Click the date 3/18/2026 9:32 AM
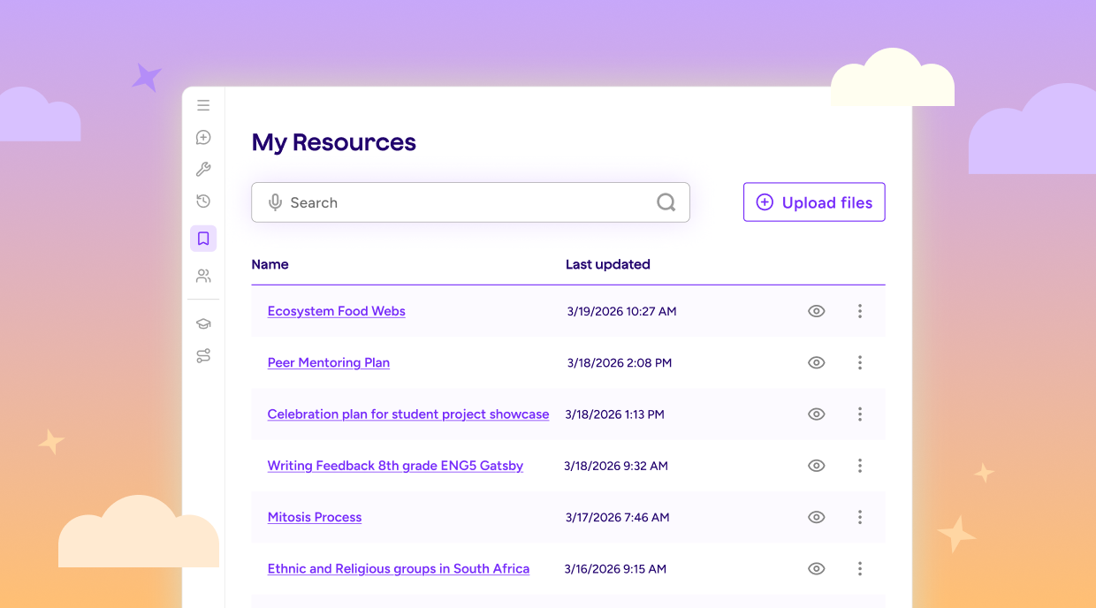This screenshot has height=608, width=1096. coord(616,466)
